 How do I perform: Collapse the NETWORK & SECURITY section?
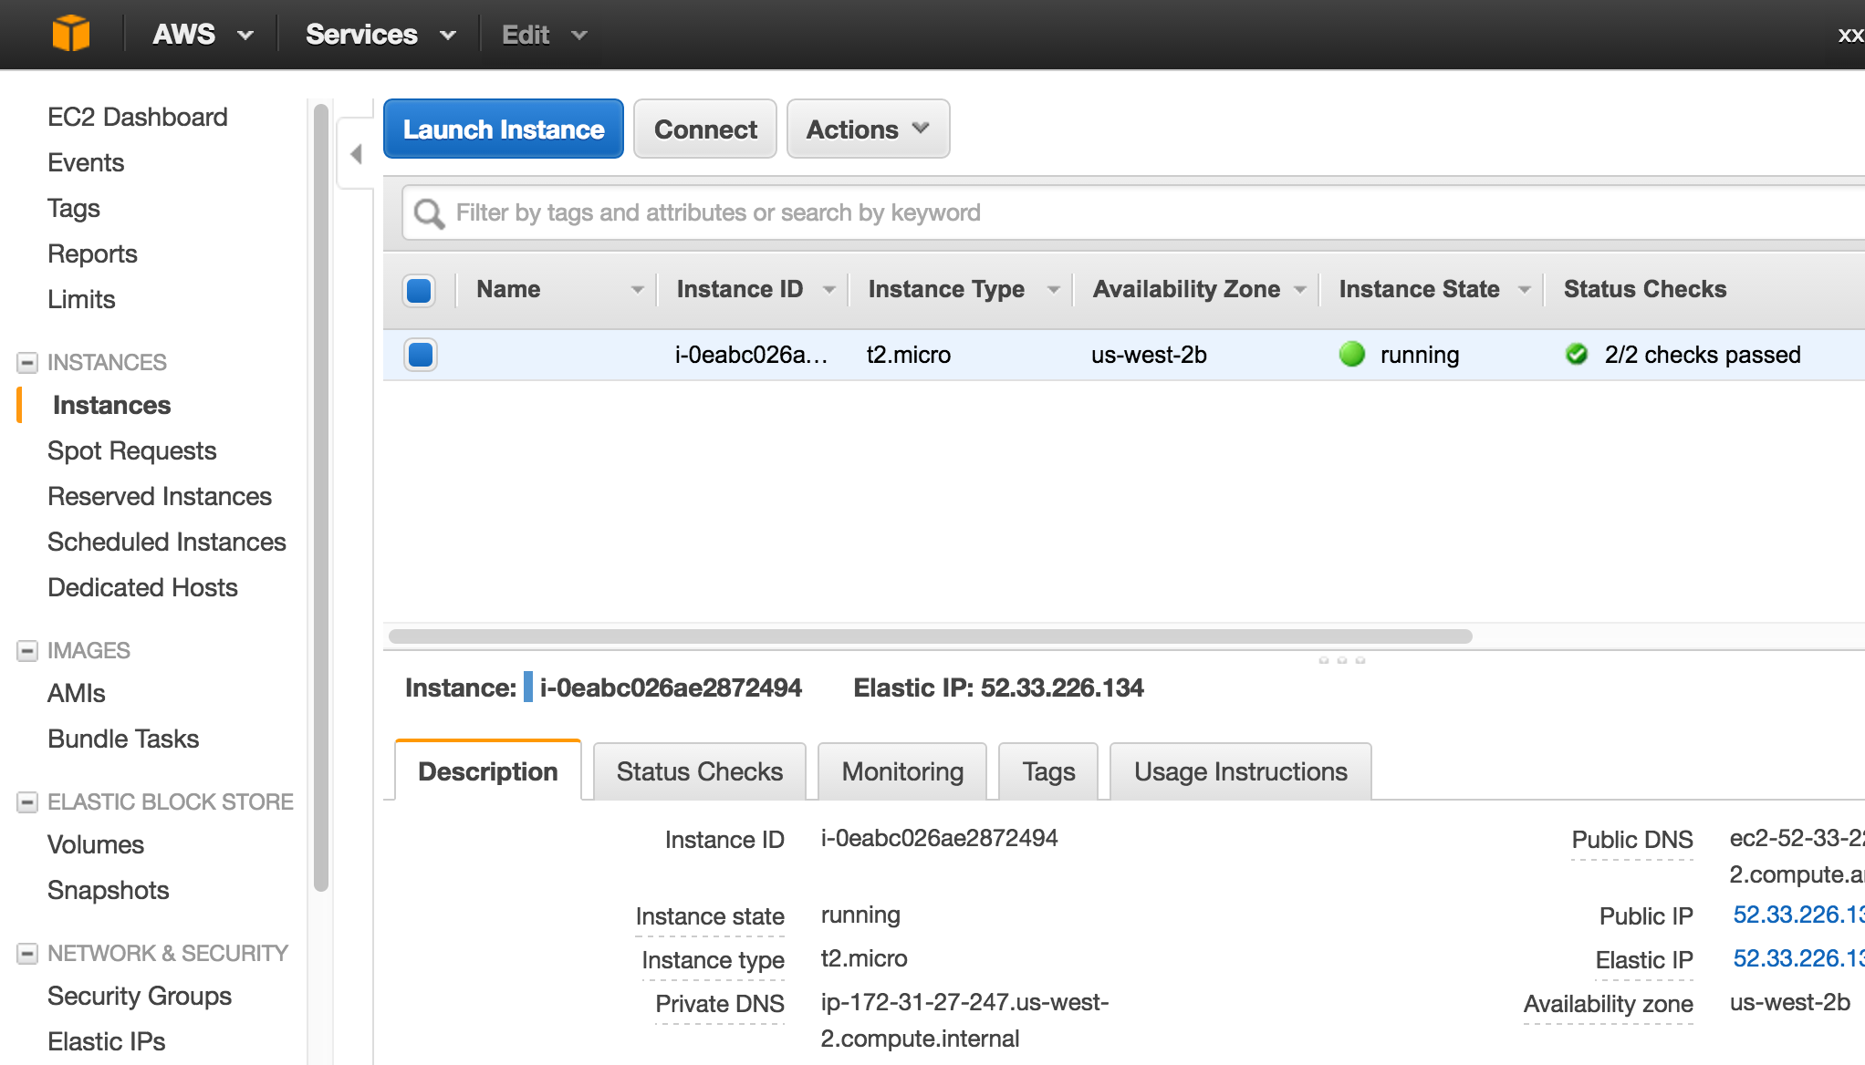pos(27,954)
